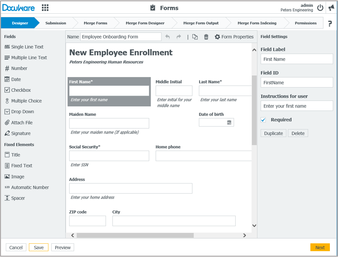The width and height of the screenshot is (338, 257).
Task: Choose the Drop Down field type
Action: pos(22,111)
